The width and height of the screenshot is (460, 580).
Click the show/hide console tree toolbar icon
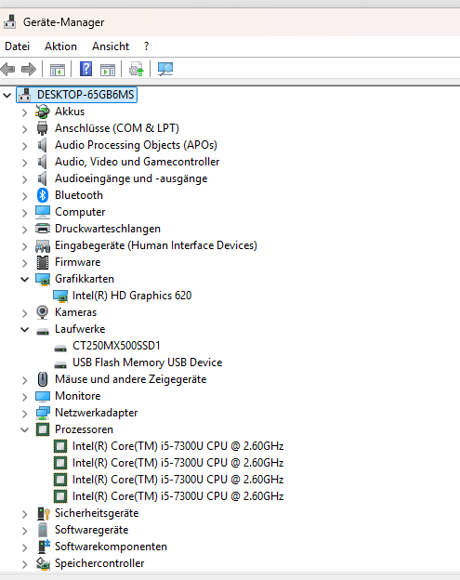(58, 69)
